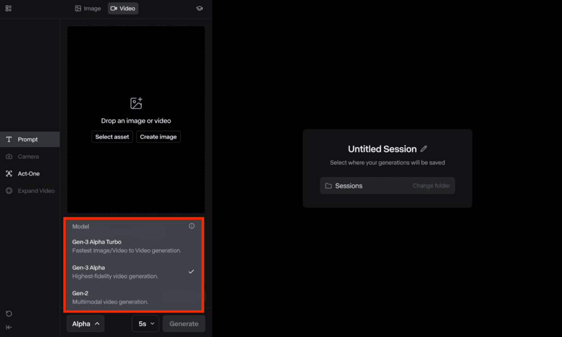Image resolution: width=562 pixels, height=337 pixels.
Task: Click the Select asset button
Action: click(x=112, y=137)
